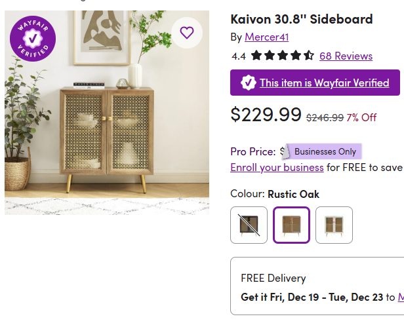Click the 4.4 rating number

tap(239, 56)
